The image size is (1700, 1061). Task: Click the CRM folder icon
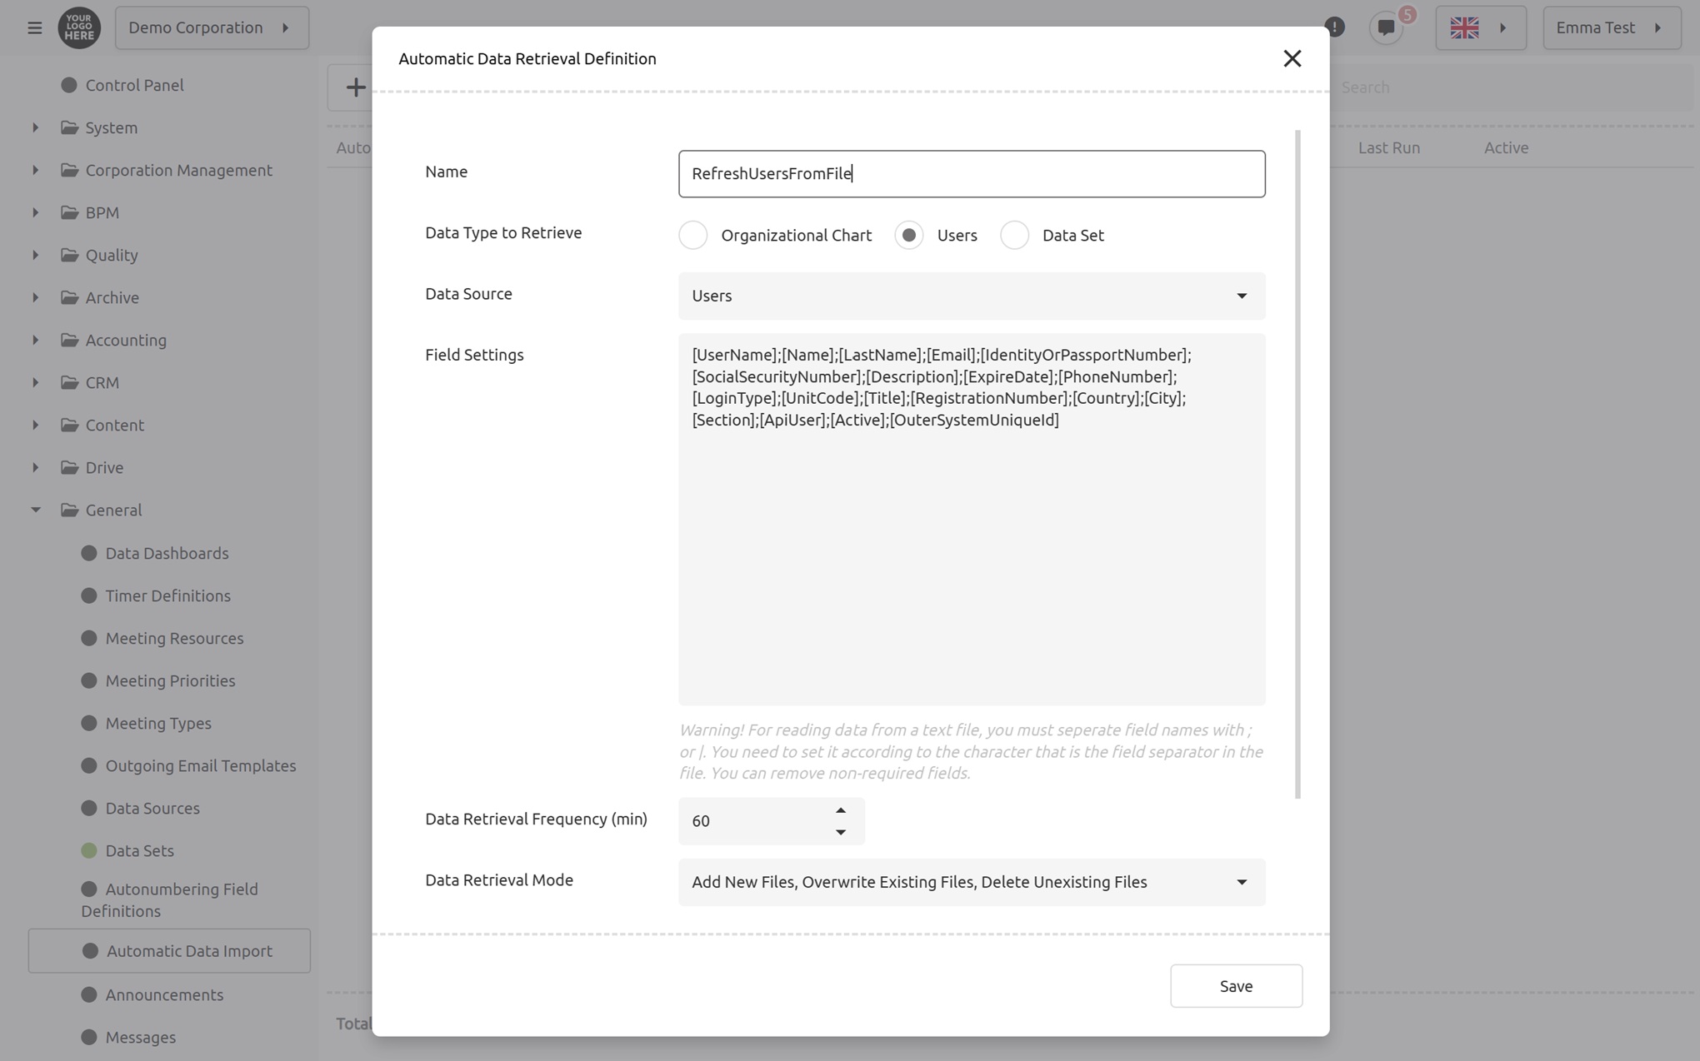click(x=70, y=382)
